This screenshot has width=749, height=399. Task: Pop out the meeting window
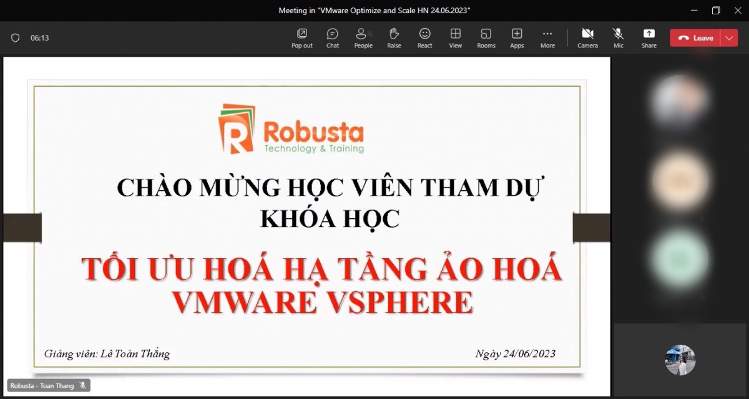[x=302, y=38]
